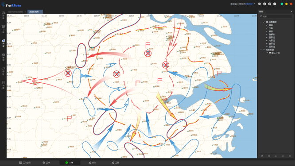
Task: Close the 浅色系地图 tab
Action: tap(41, 12)
